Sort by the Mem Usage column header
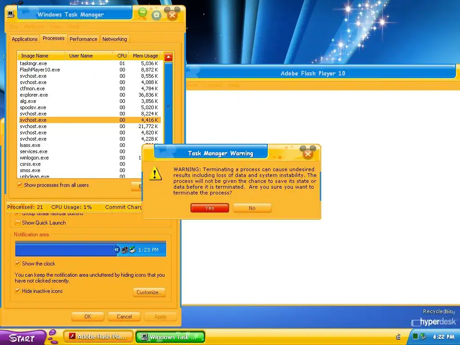The width and height of the screenshot is (460, 345). coord(145,56)
